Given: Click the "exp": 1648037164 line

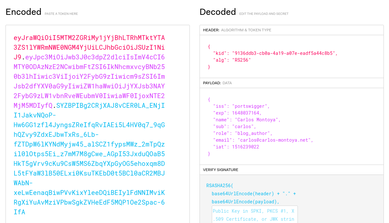Looking at the screenshot, I should tap(237, 113).
